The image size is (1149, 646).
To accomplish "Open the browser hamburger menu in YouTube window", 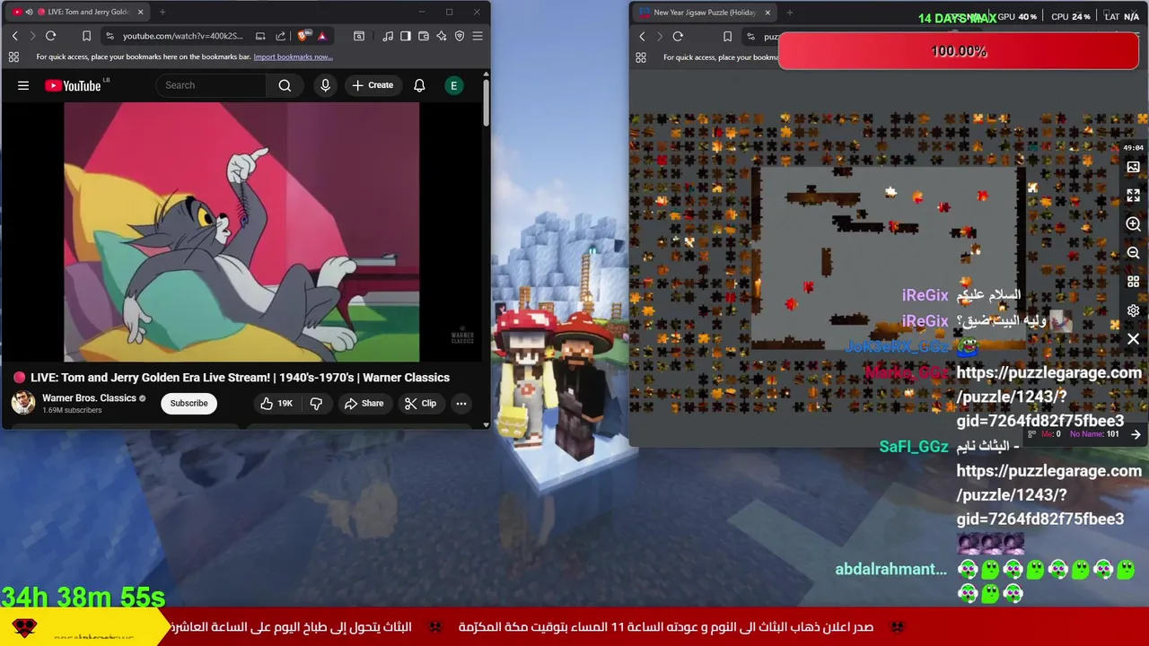I will point(478,36).
